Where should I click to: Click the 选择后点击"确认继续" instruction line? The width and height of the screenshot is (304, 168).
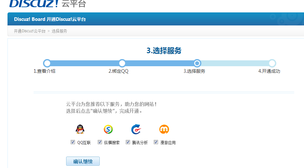click(x=104, y=111)
